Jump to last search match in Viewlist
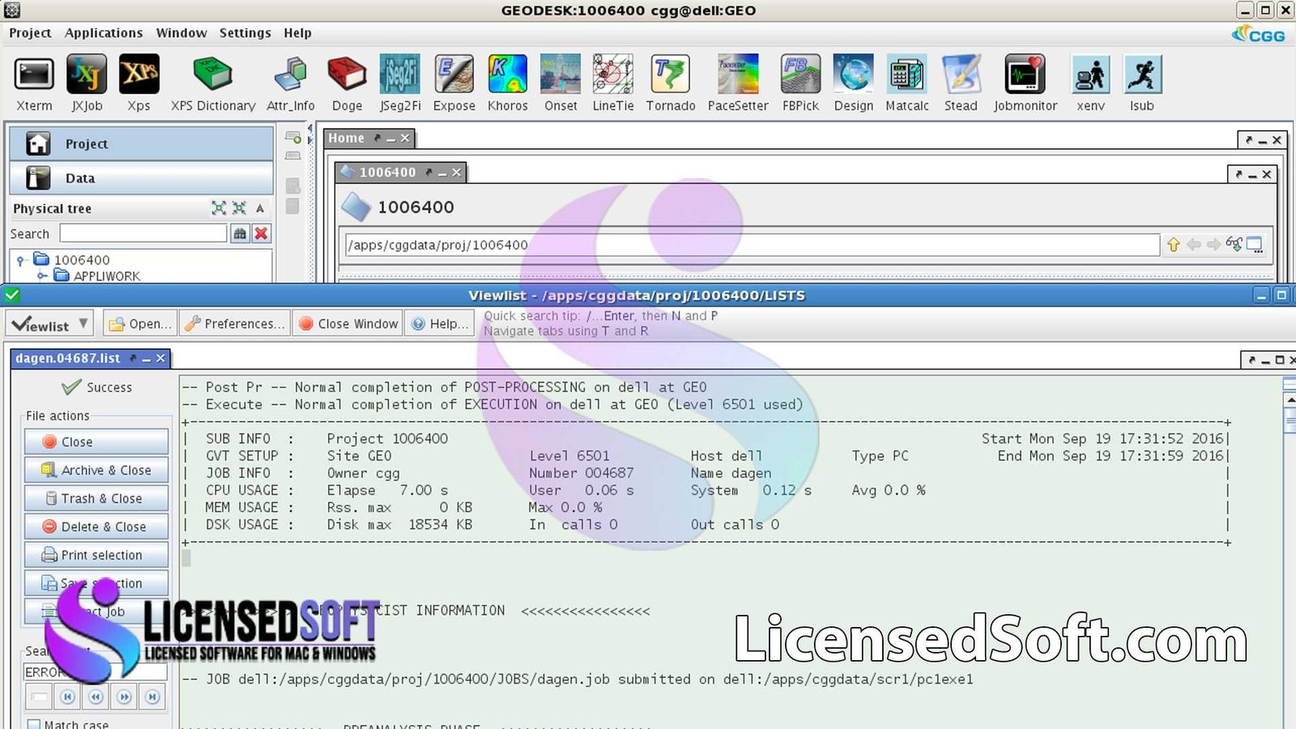Image resolution: width=1296 pixels, height=729 pixels. (152, 697)
